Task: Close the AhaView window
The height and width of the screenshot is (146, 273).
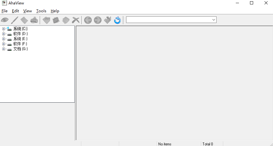Action: 266,3
